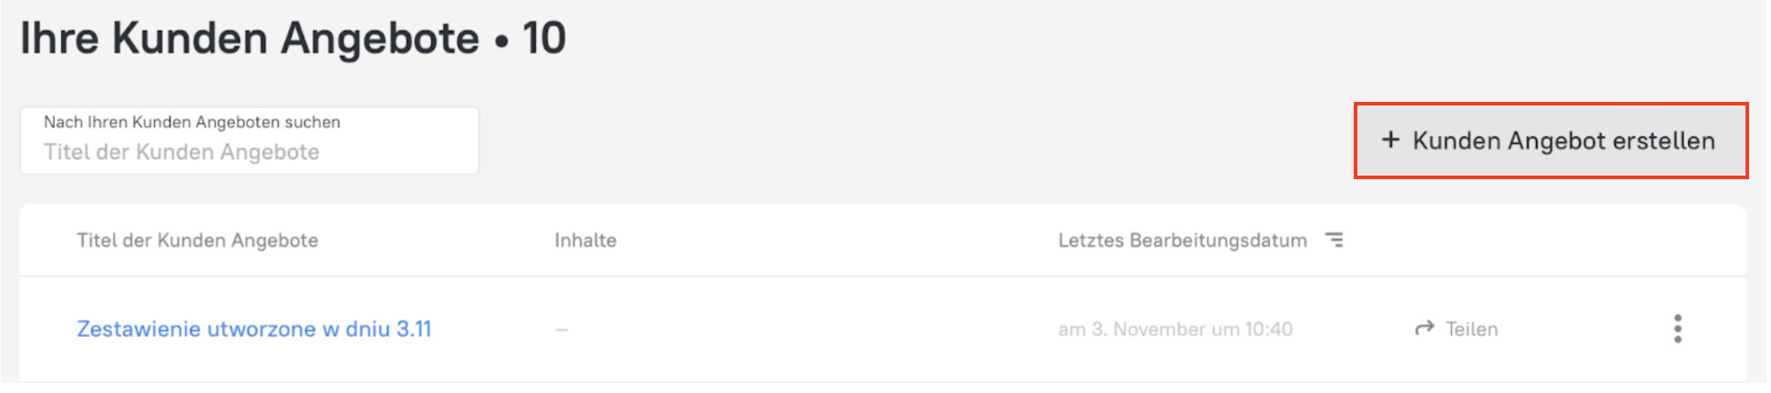1771x393 pixels.
Task: Click the sort icon beside Letztes Bearbeitungsdatum
Action: 1335,240
